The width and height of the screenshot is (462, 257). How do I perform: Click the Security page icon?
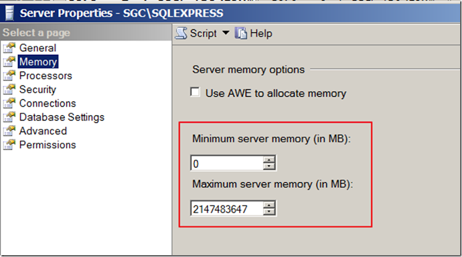pyautogui.click(x=9, y=90)
